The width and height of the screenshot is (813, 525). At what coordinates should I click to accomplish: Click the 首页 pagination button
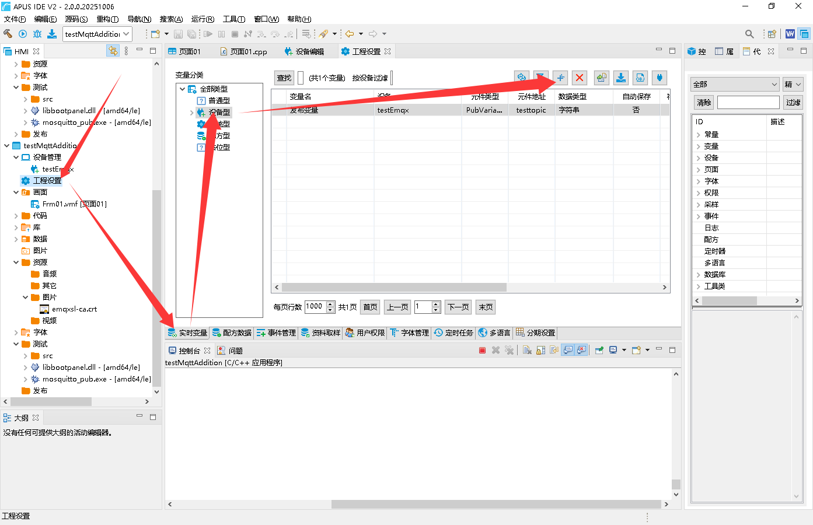(x=371, y=307)
